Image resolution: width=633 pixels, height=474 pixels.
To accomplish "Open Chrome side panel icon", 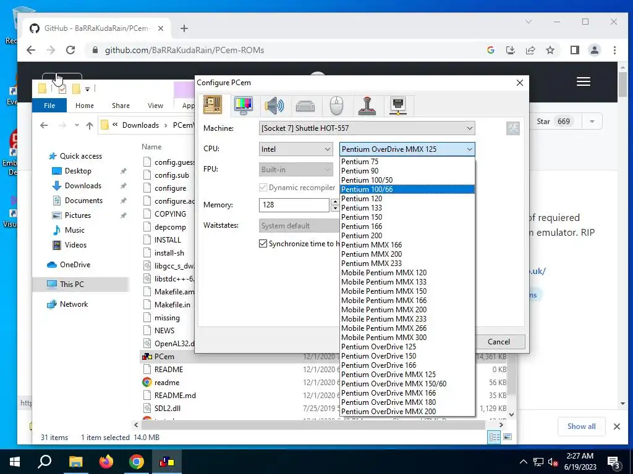I will [574, 50].
